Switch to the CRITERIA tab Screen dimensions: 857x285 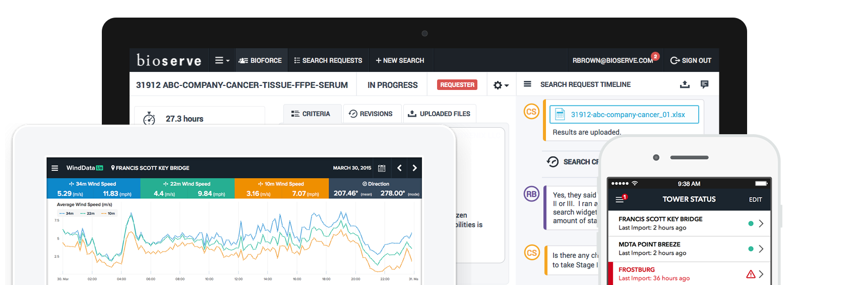point(311,114)
